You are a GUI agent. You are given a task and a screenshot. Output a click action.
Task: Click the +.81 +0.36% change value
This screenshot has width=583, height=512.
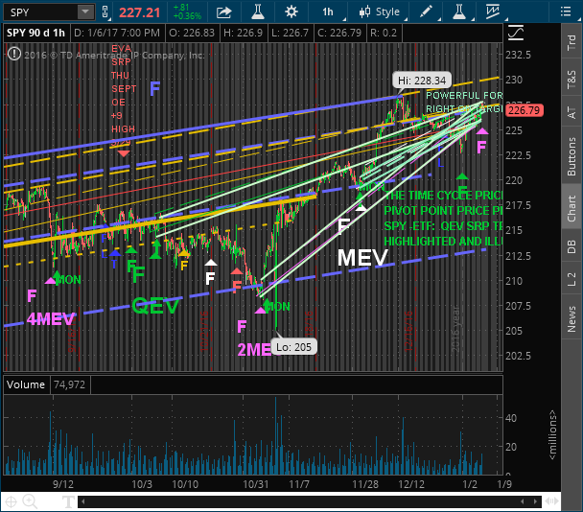187,12
